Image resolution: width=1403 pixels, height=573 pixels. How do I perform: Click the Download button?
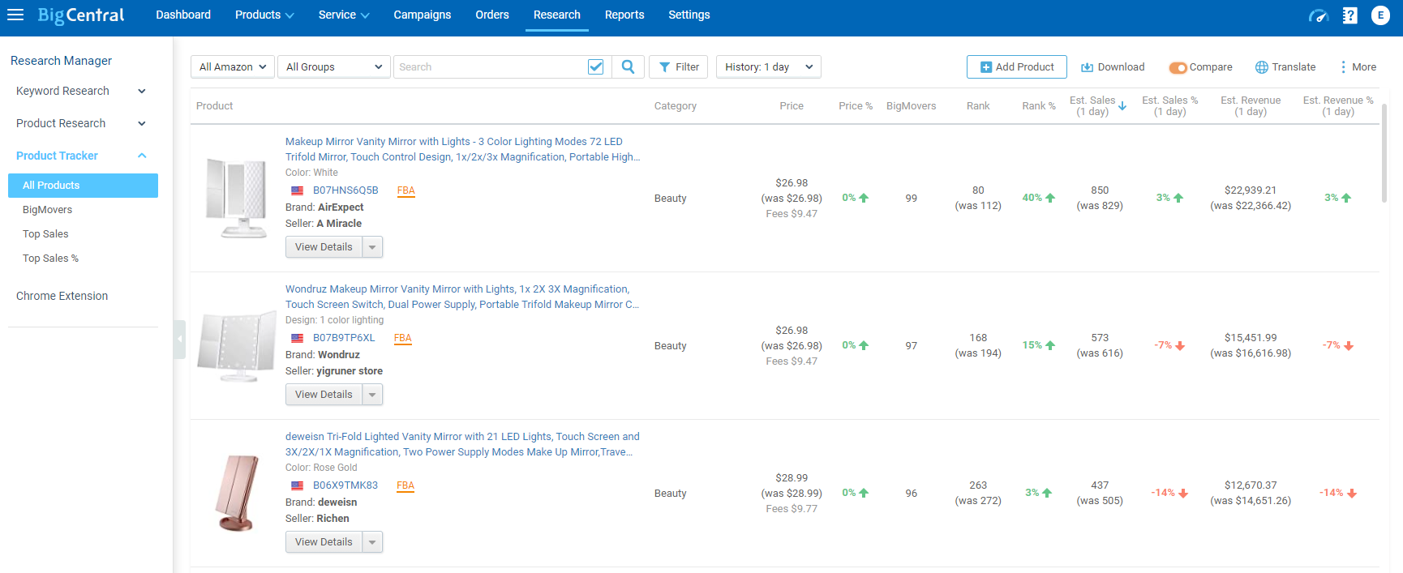coord(1113,66)
